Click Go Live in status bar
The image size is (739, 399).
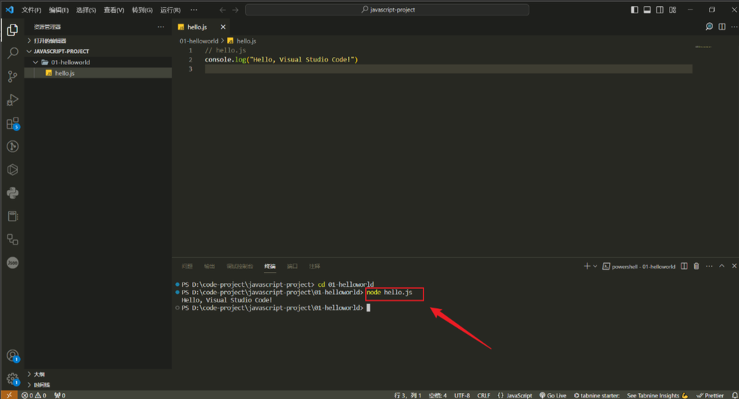553,395
